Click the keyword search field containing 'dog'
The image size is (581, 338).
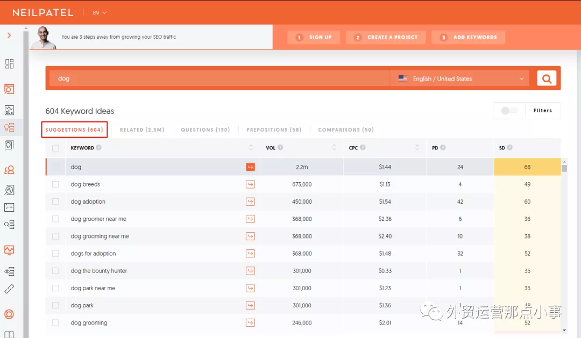215,78
